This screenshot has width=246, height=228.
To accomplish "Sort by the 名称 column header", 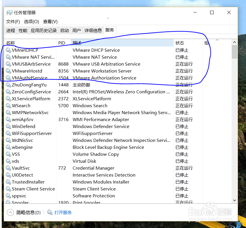I will pos(30,43).
